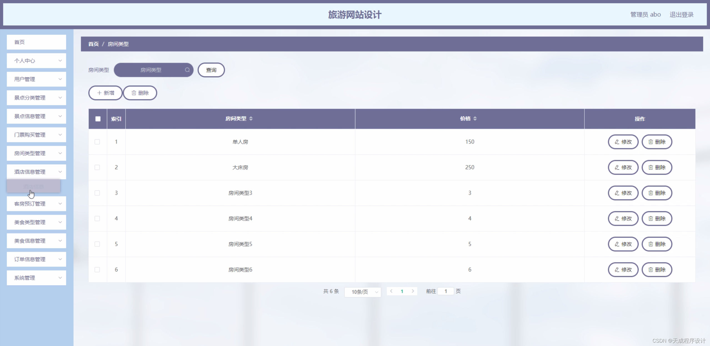Expand 用户管理 sidebar menu
The image size is (710, 346).
pos(36,79)
